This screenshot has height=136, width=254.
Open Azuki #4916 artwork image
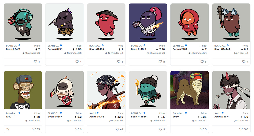[x=231, y=90]
